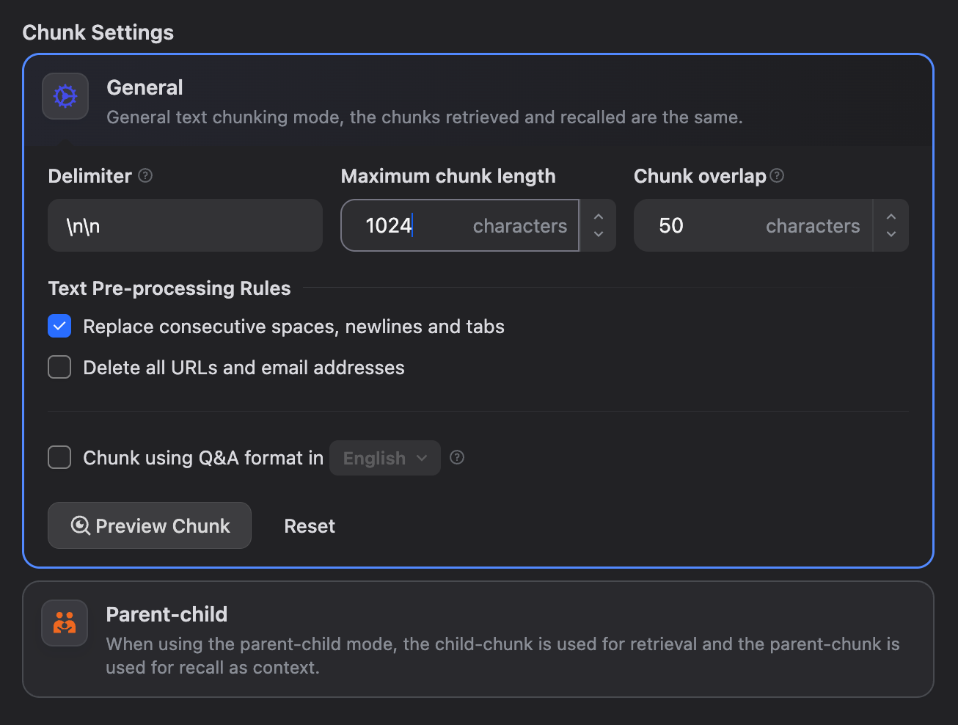Increase chunk overlap with up arrow
Image resolution: width=958 pixels, height=725 pixels.
coord(891,217)
